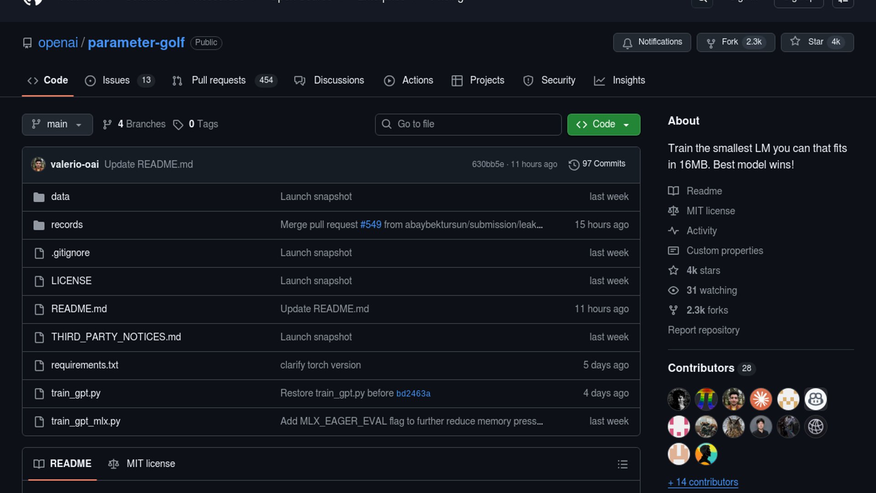Switch to the Pull requests tab
The height and width of the screenshot is (493, 876).
click(x=219, y=80)
